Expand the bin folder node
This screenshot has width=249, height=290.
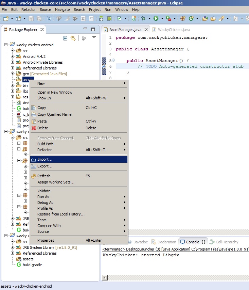[x=12, y=85]
